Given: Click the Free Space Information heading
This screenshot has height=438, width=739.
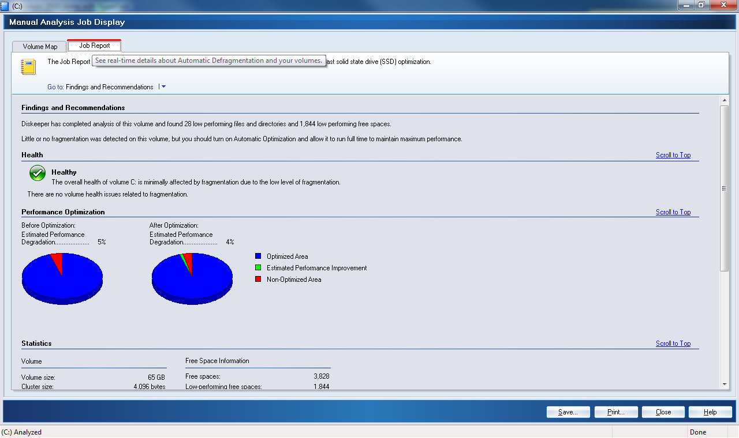Looking at the screenshot, I should (217, 361).
